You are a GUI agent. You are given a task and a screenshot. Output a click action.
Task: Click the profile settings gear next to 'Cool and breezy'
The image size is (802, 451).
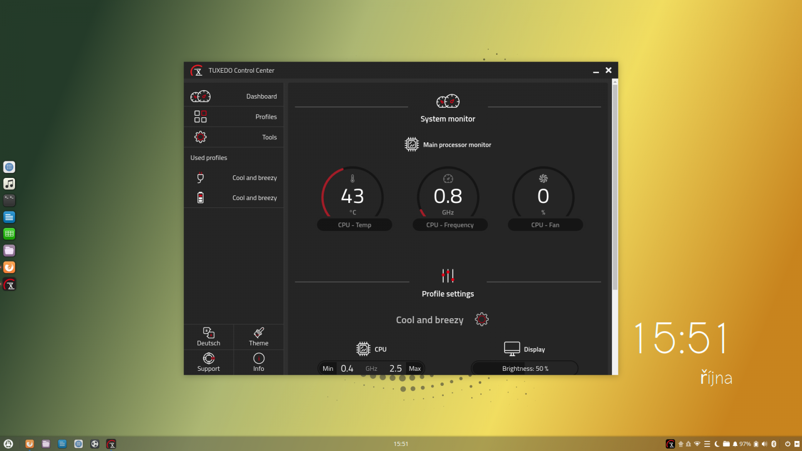coord(482,319)
